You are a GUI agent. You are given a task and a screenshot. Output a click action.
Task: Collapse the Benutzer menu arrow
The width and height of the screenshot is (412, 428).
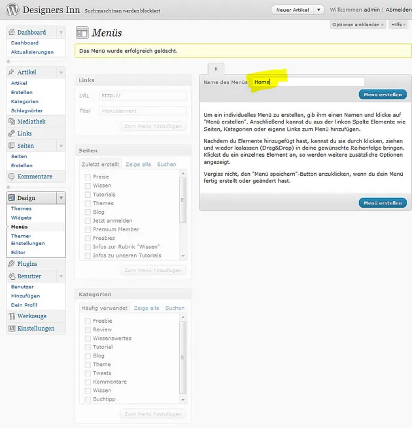click(61, 276)
